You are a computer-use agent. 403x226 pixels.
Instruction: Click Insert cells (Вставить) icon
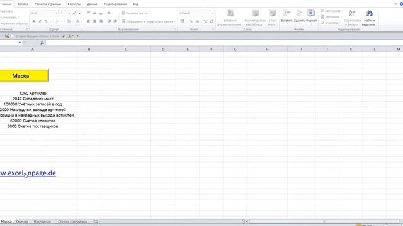(x=287, y=13)
